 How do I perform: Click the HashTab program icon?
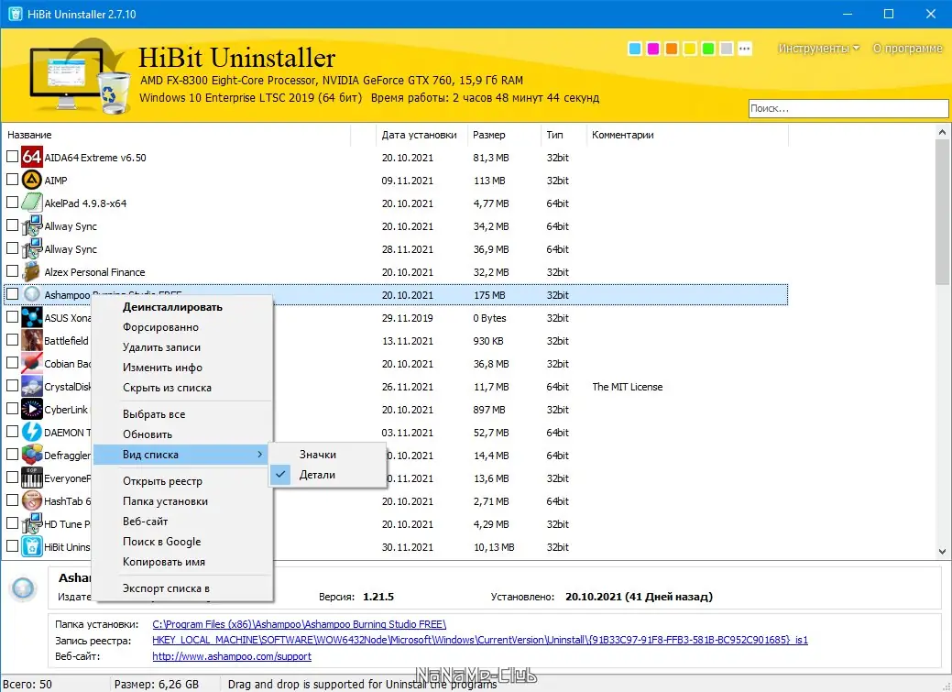(x=31, y=501)
